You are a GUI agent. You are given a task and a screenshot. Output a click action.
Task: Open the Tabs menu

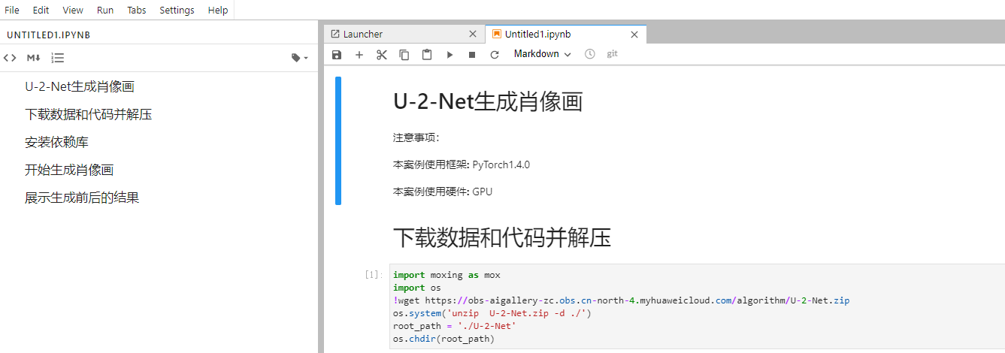pyautogui.click(x=137, y=10)
